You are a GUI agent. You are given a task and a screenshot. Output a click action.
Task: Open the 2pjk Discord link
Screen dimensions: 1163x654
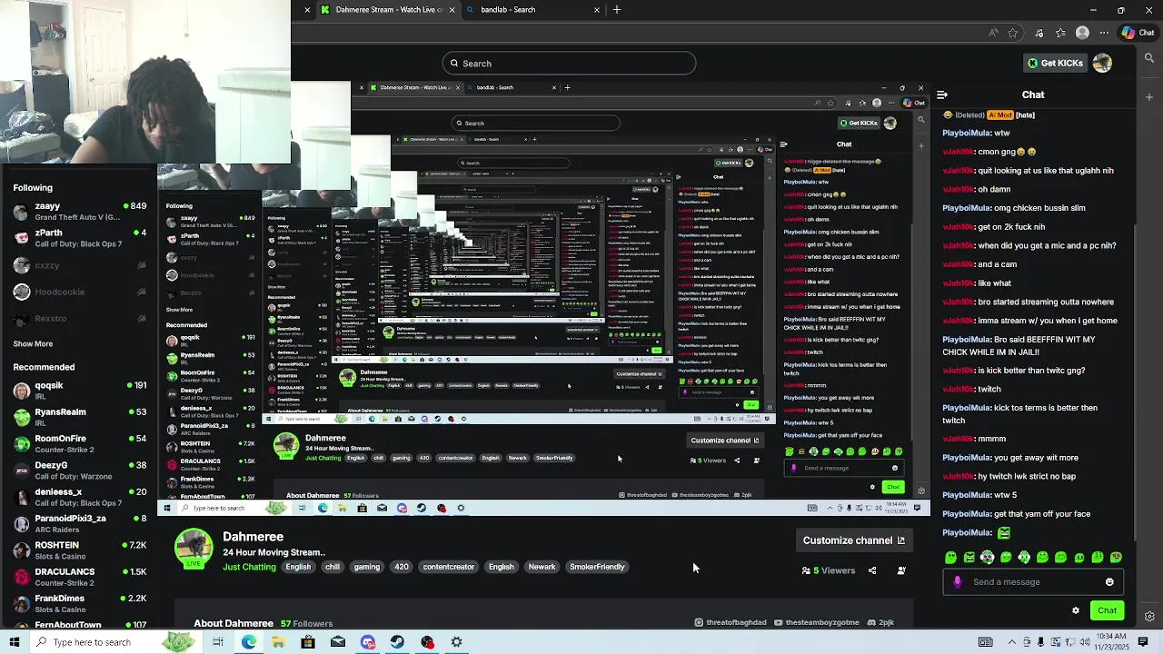[x=881, y=623]
